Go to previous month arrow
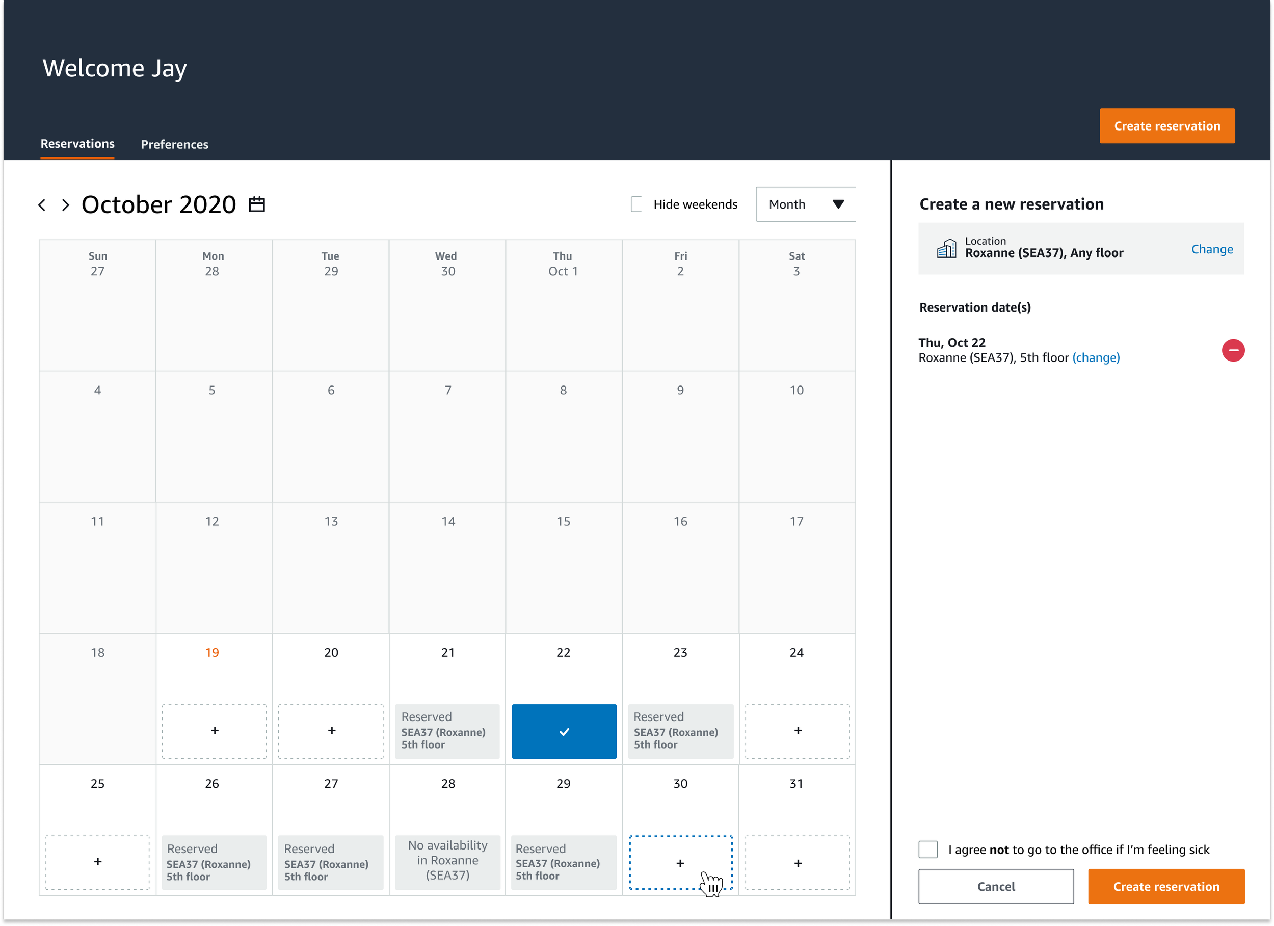1274x926 pixels. coord(42,205)
